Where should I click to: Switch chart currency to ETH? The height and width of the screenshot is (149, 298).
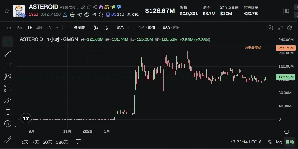(176, 28)
